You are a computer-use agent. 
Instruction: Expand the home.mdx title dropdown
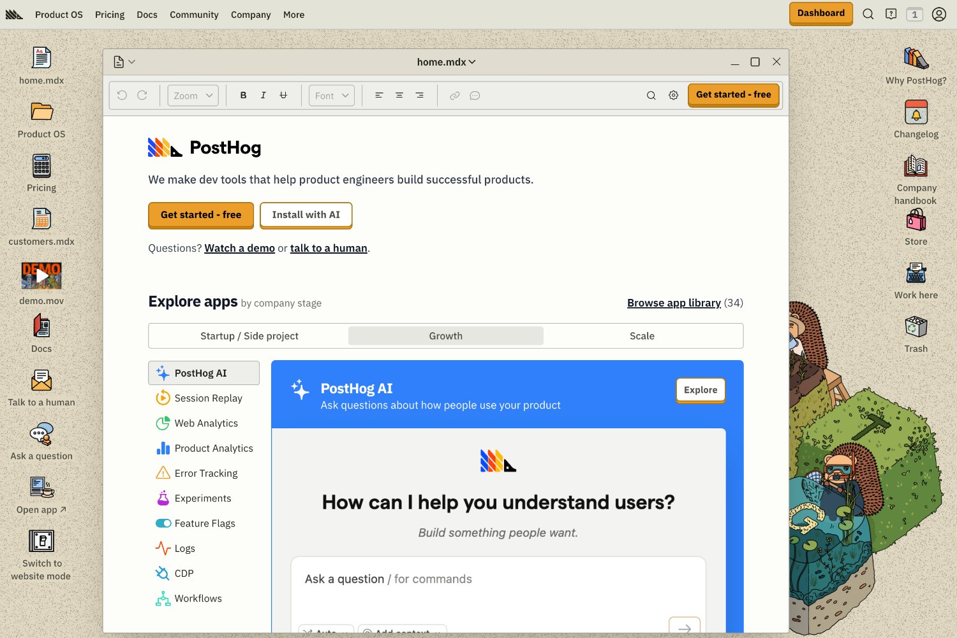pyautogui.click(x=446, y=62)
